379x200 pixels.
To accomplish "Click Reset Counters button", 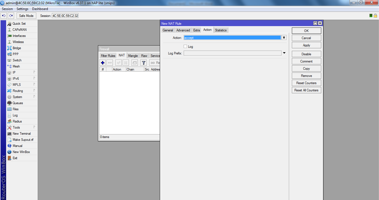I will (x=306, y=83).
